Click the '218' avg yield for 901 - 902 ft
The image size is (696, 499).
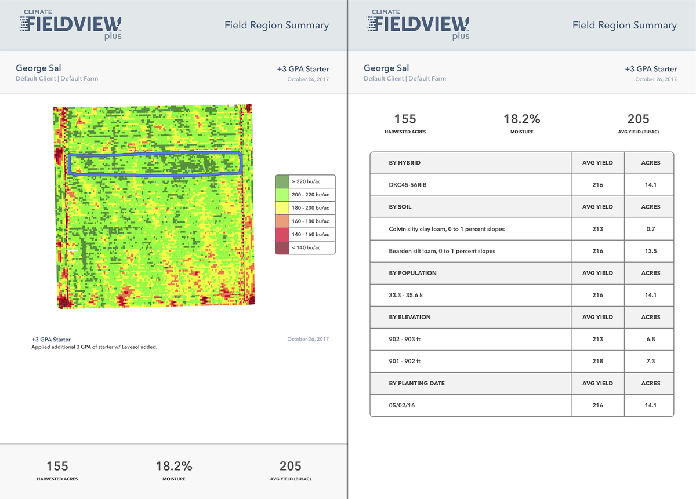[x=598, y=361]
